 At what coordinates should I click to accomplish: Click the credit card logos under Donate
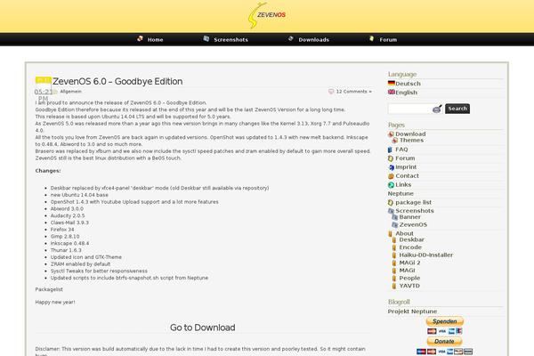[x=444, y=352]
